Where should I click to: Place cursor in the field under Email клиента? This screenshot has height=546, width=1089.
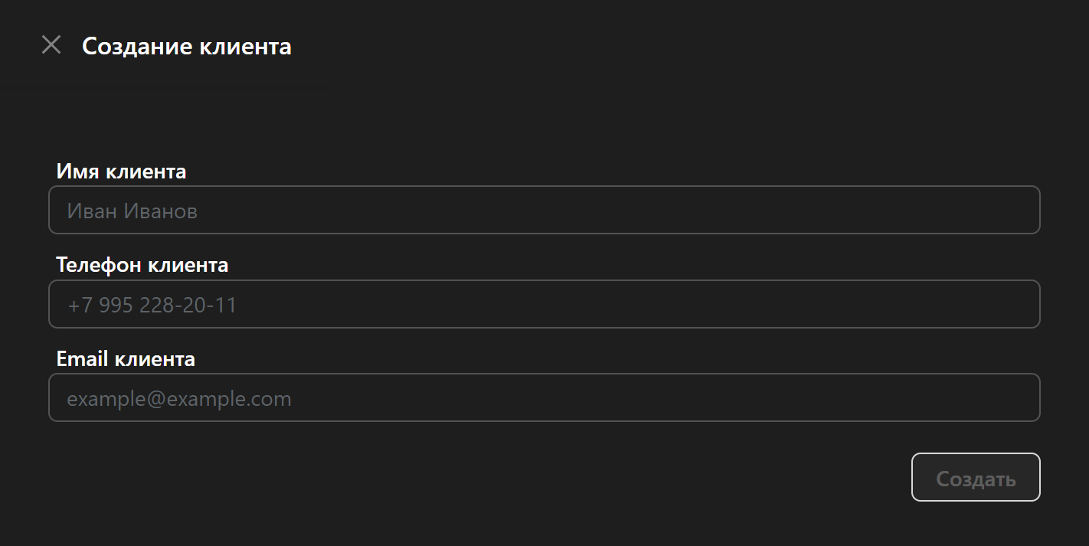tap(544, 397)
